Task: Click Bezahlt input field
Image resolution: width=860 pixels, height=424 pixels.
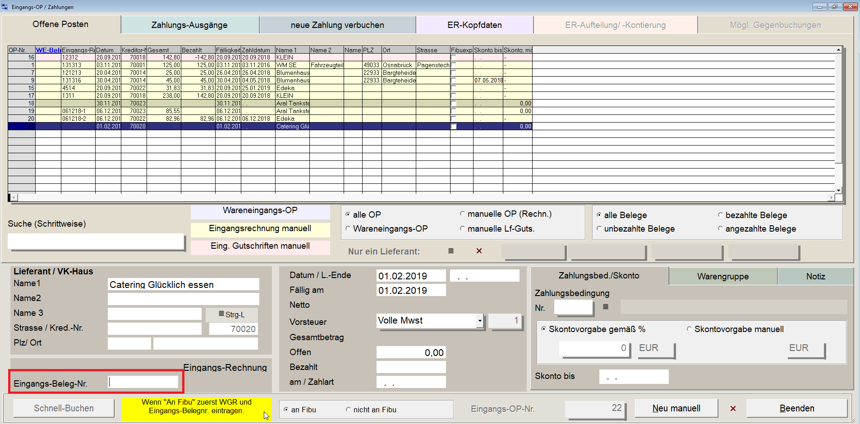Action: coord(411,367)
